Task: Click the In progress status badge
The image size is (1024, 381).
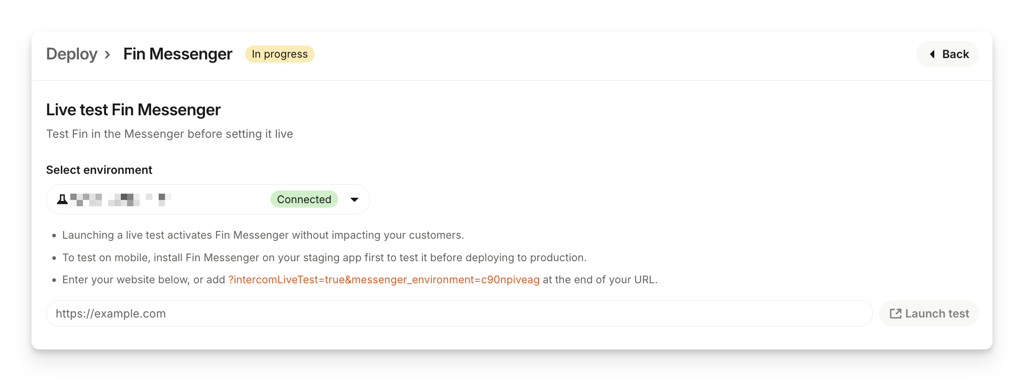Action: coord(279,54)
